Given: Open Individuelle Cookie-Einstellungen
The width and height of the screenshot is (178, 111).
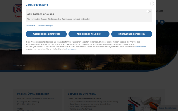Looking at the screenshot, I should pyautogui.click(x=39, y=25).
